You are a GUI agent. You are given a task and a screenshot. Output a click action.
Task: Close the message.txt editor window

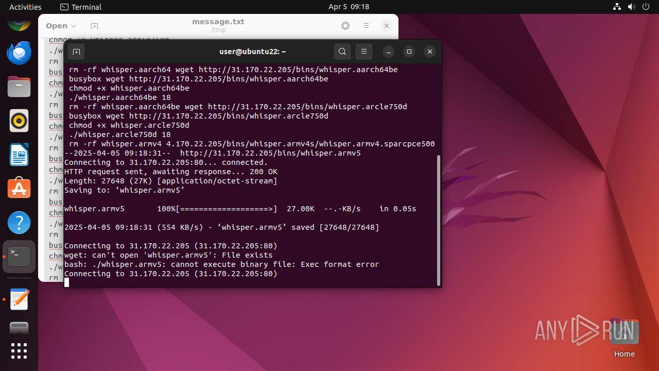pyautogui.click(x=387, y=26)
